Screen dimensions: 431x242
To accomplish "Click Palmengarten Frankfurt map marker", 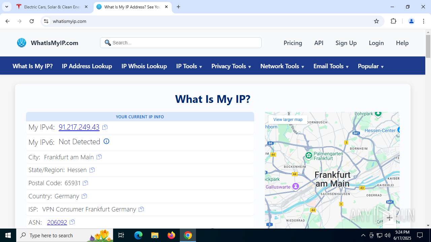I will coord(309,155).
